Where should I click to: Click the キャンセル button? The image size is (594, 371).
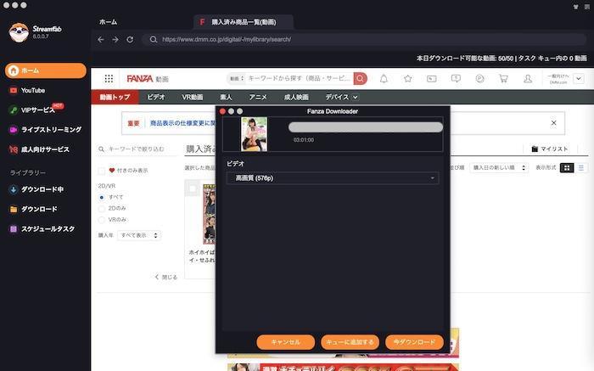[x=286, y=342]
